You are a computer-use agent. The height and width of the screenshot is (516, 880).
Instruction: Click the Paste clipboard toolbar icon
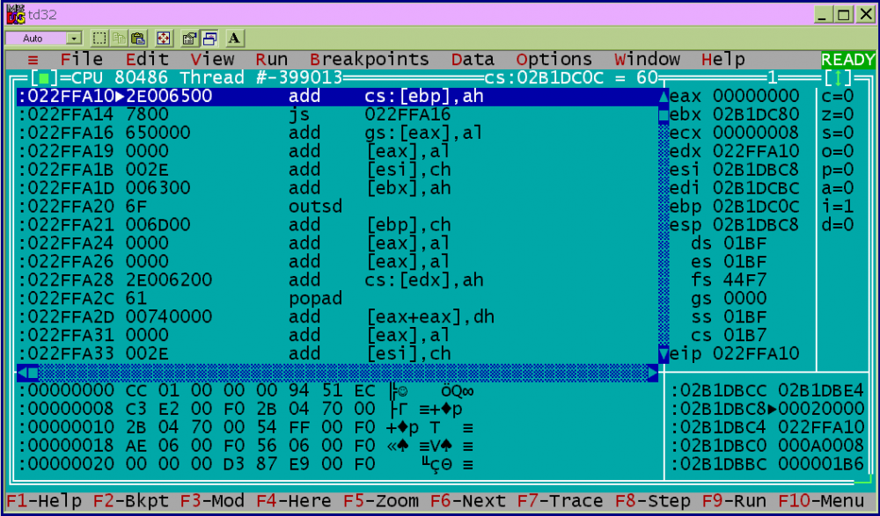[138, 39]
